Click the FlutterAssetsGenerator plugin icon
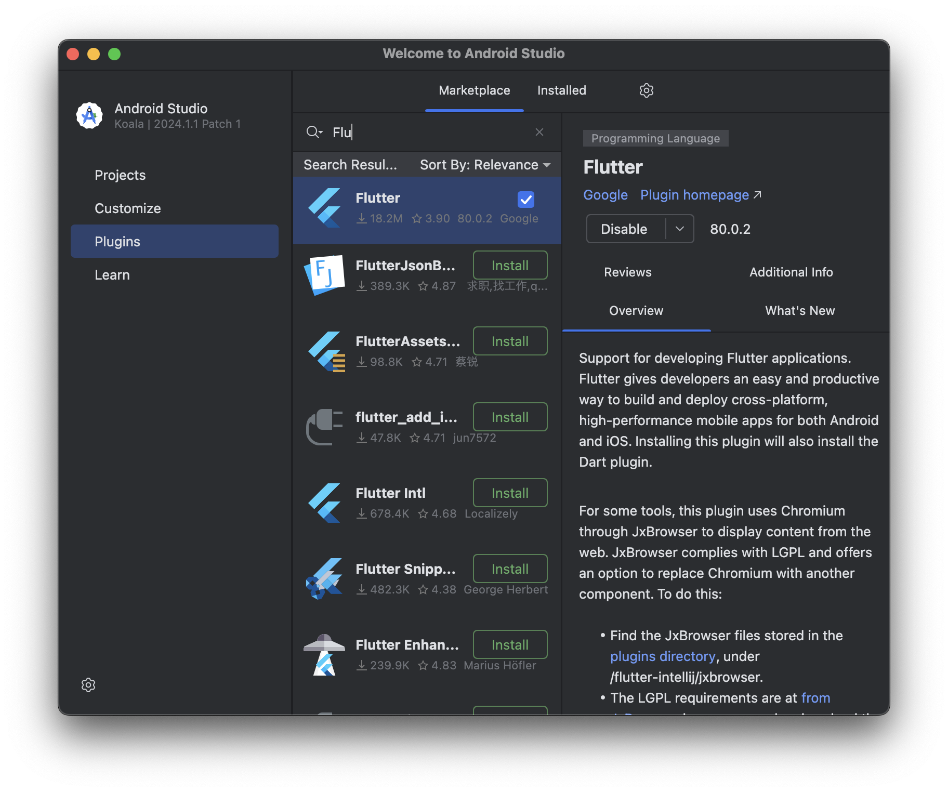The image size is (948, 792). (325, 351)
